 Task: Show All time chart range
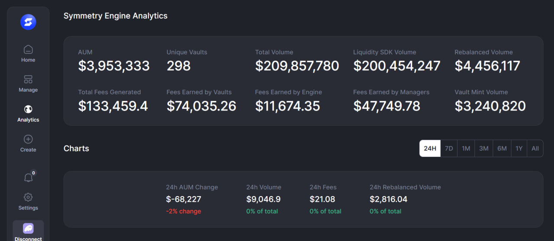(x=535, y=149)
